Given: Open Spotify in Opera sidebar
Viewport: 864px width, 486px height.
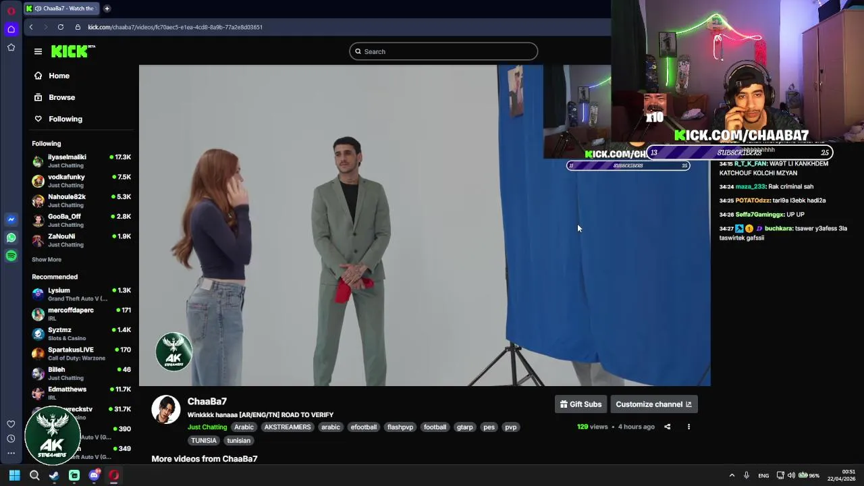Looking at the screenshot, I should [11, 256].
